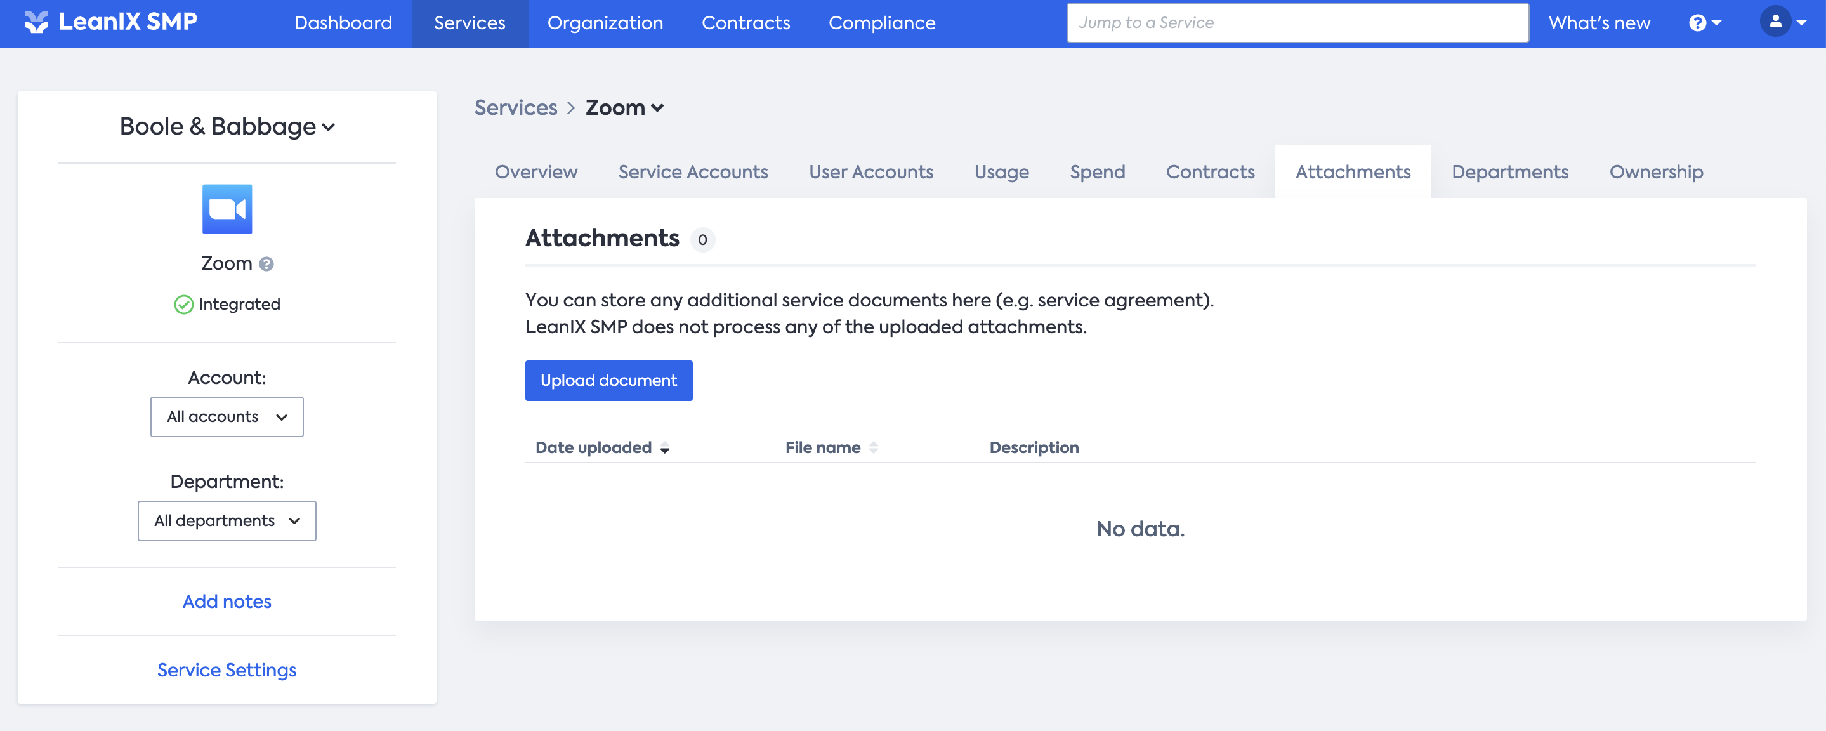Click the help icon next to Zoom

pos(266,264)
